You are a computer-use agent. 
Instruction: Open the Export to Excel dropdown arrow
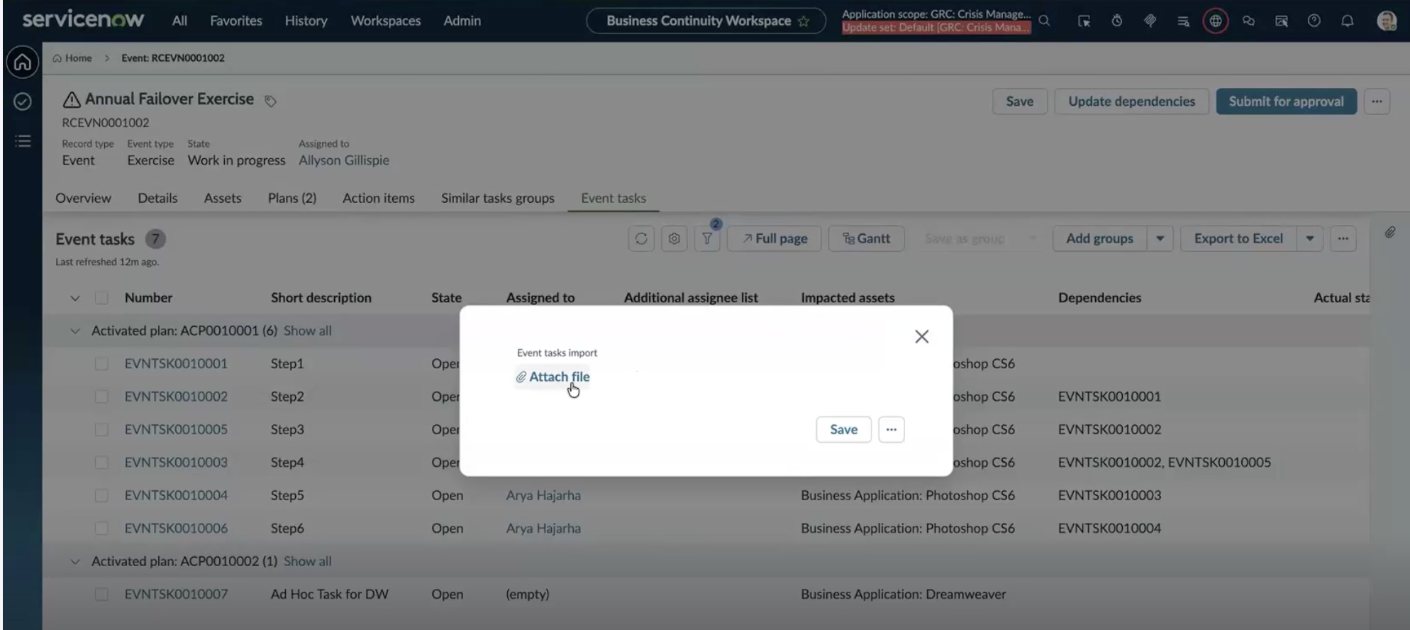click(x=1309, y=238)
